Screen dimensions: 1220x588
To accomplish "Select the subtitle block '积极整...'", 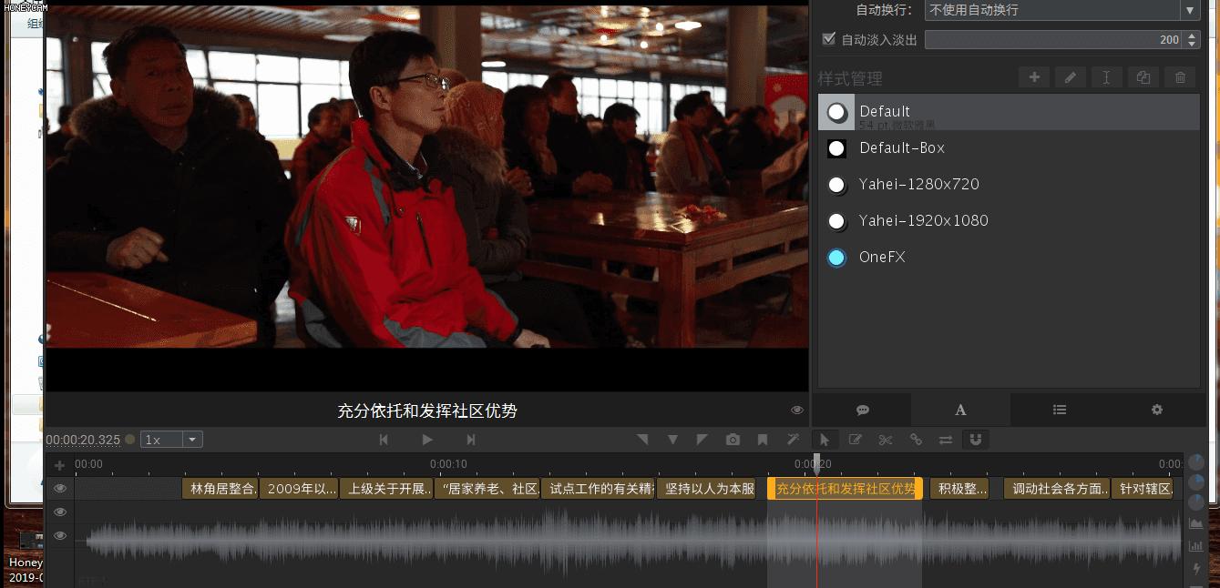I will pyautogui.click(x=959, y=489).
